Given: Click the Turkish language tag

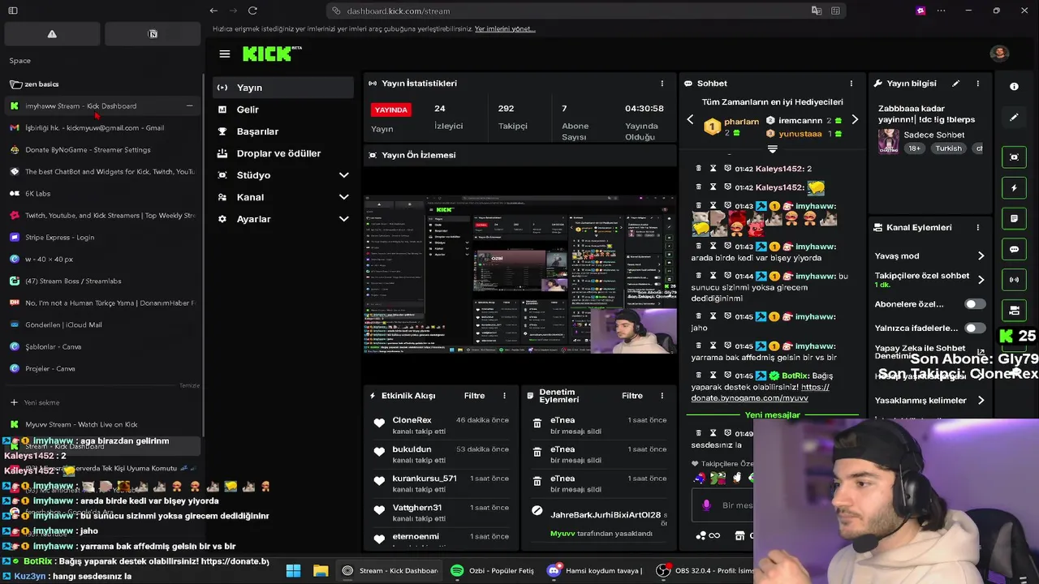Looking at the screenshot, I should 948,148.
